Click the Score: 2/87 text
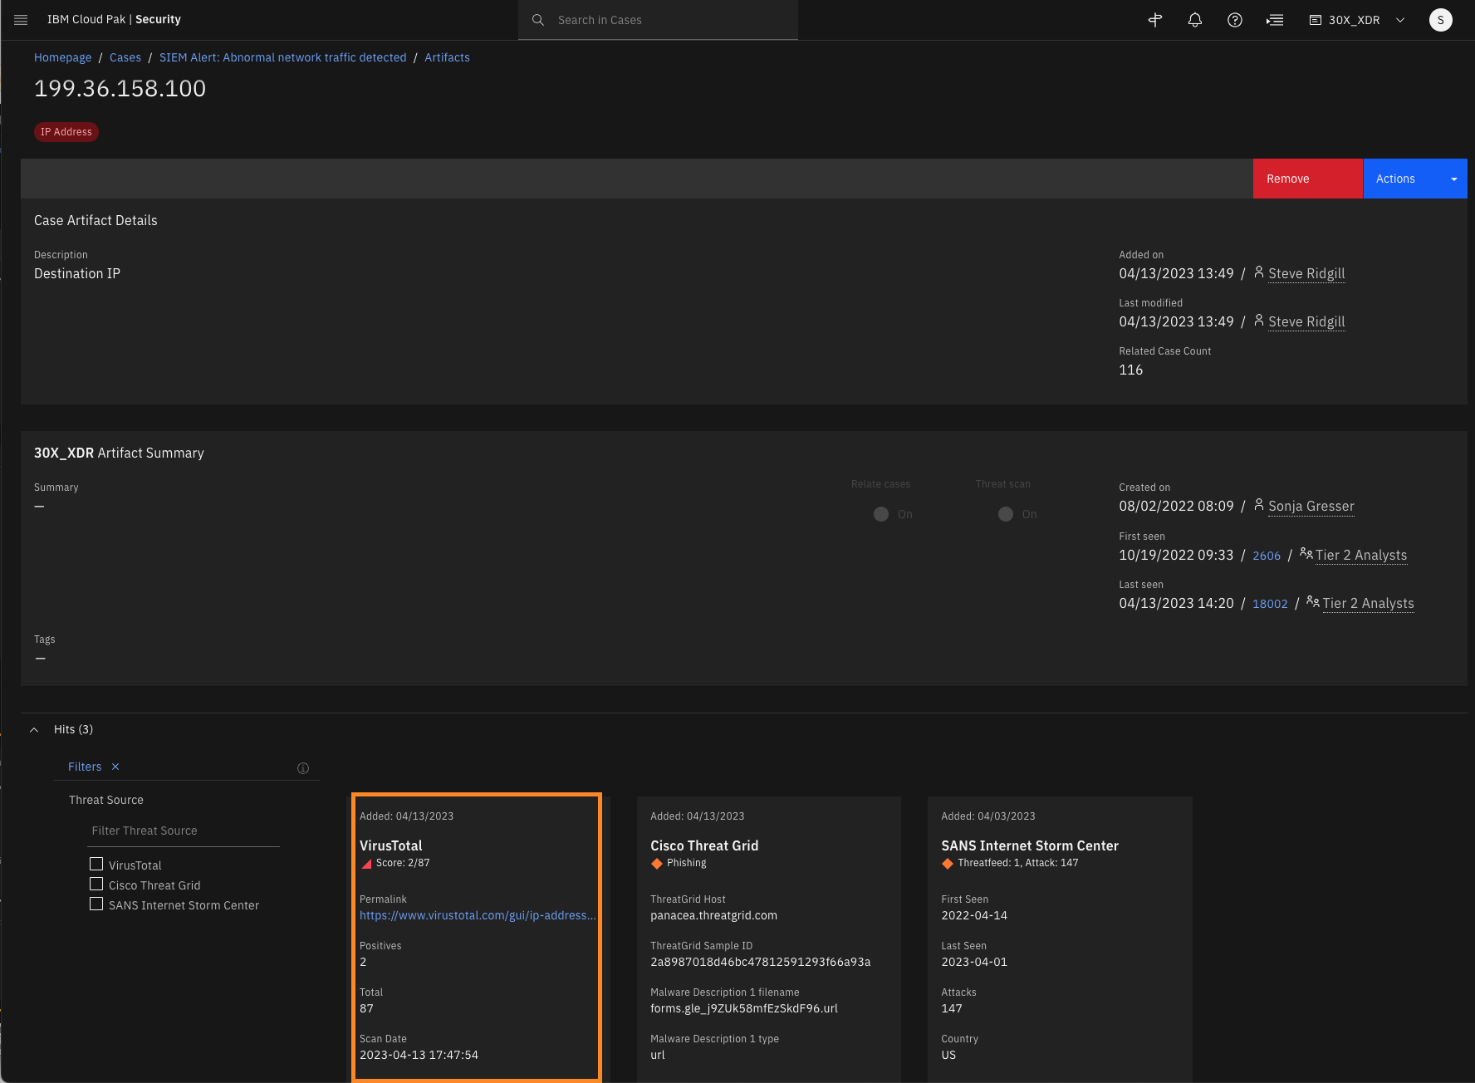1475x1083 pixels. point(403,863)
